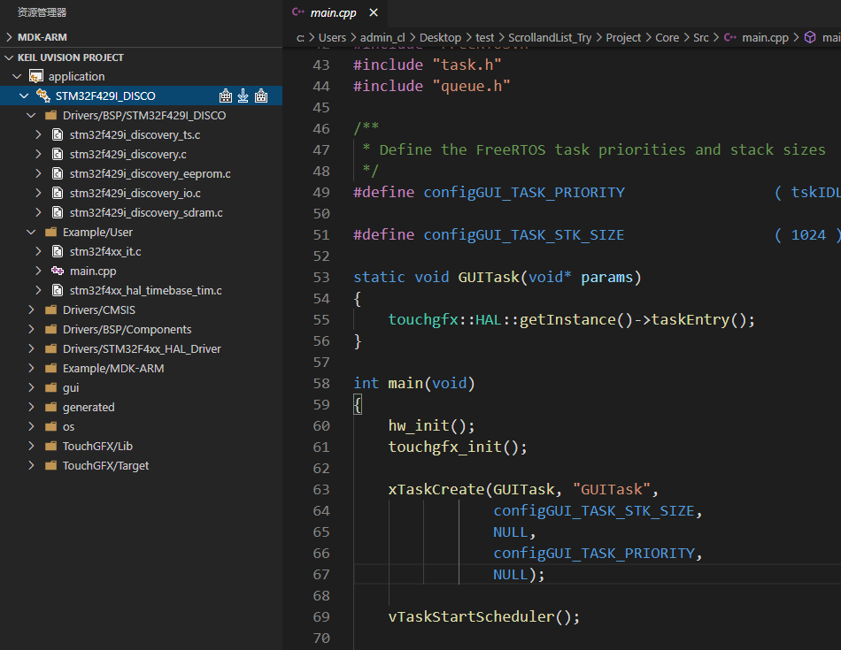Collapse the STM32F429I_DISCO target node
Viewport: 841px width, 650px height.
point(24,96)
